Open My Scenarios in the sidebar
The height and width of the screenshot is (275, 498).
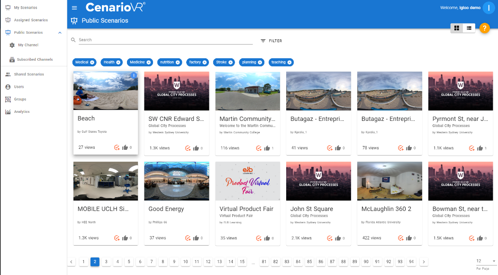click(x=25, y=8)
